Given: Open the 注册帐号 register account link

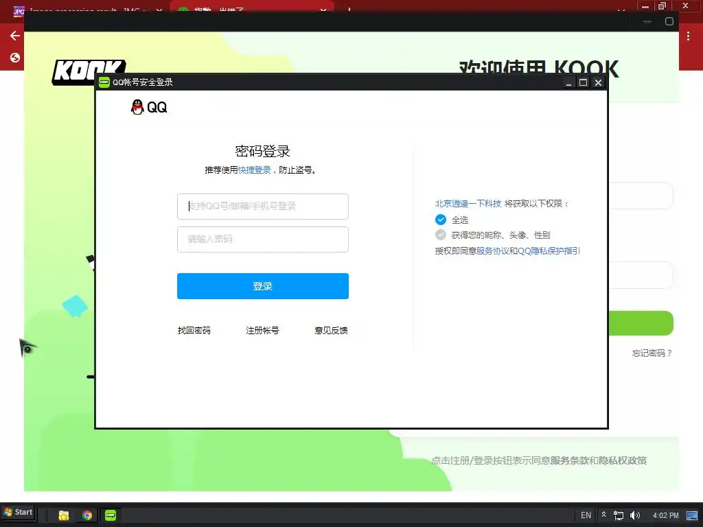Looking at the screenshot, I should tap(262, 330).
